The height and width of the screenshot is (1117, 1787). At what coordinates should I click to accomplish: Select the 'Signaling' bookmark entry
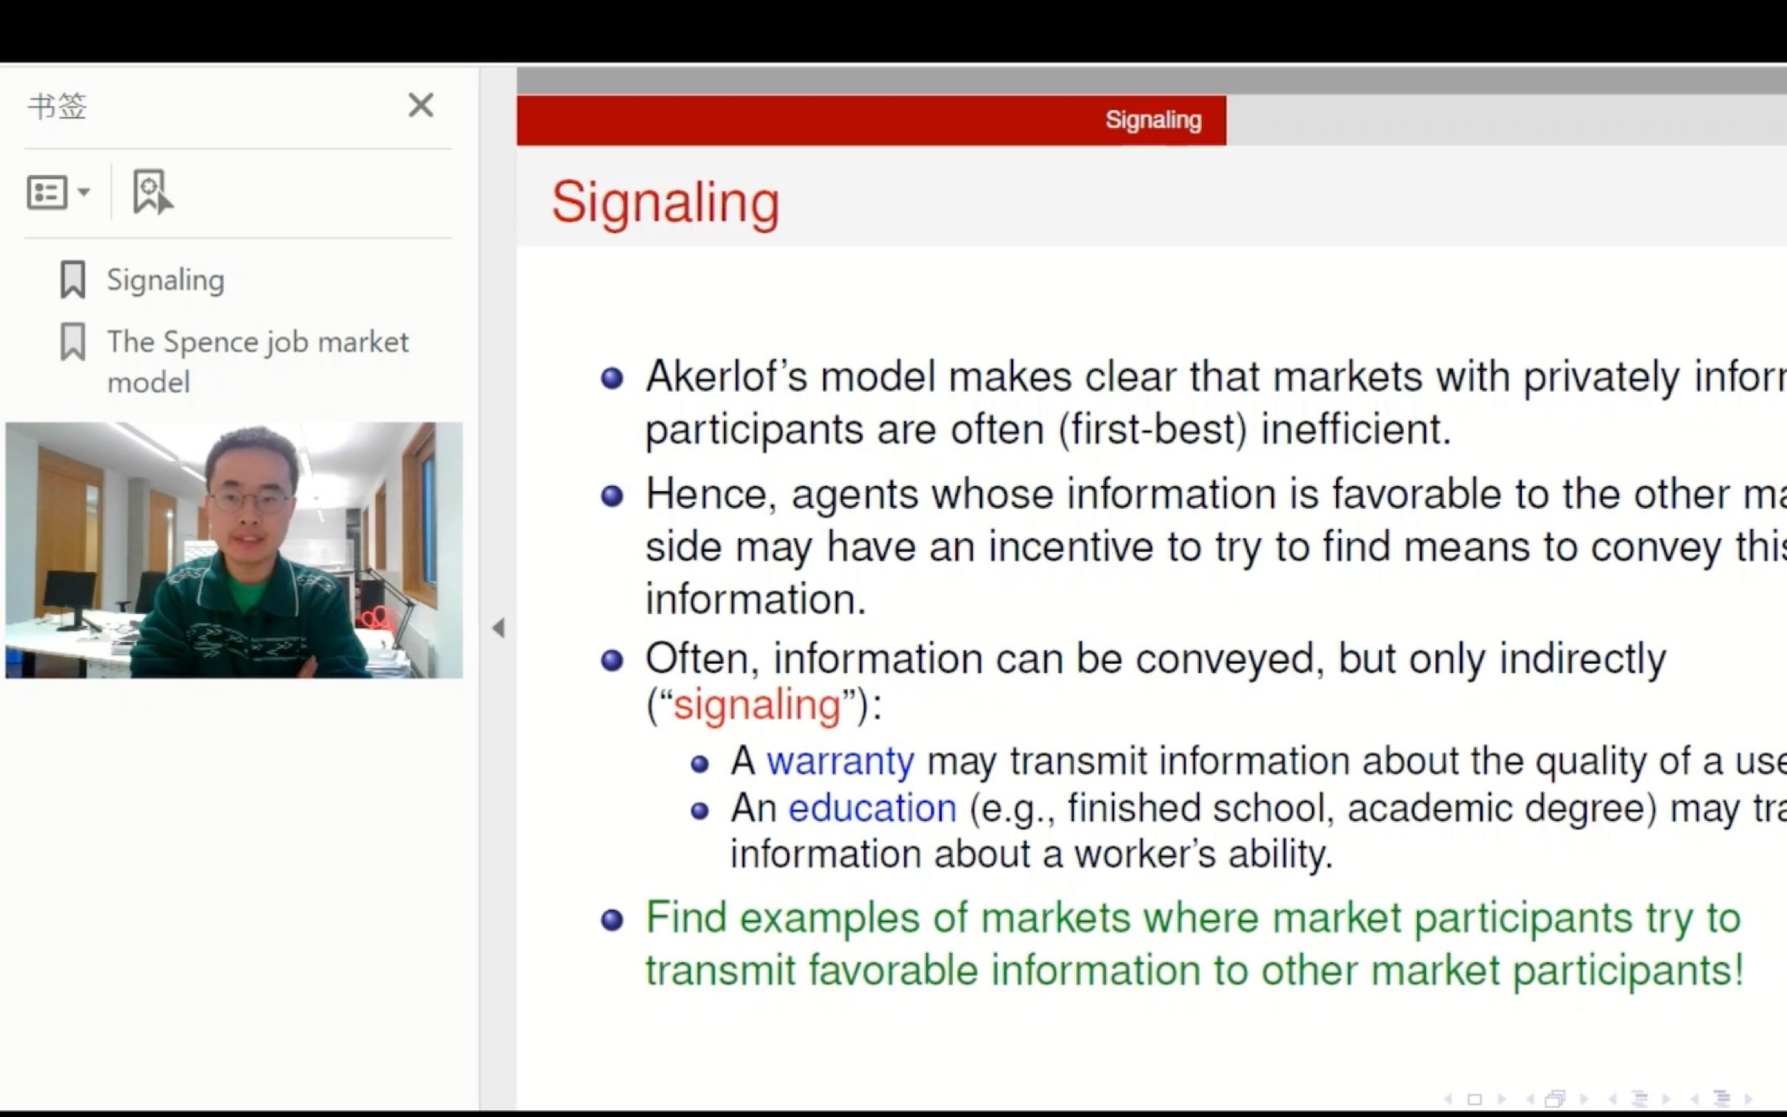click(165, 279)
